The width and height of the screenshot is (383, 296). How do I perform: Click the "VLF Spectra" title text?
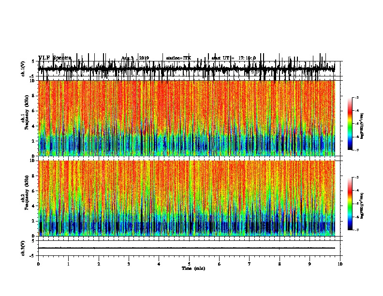55,58
